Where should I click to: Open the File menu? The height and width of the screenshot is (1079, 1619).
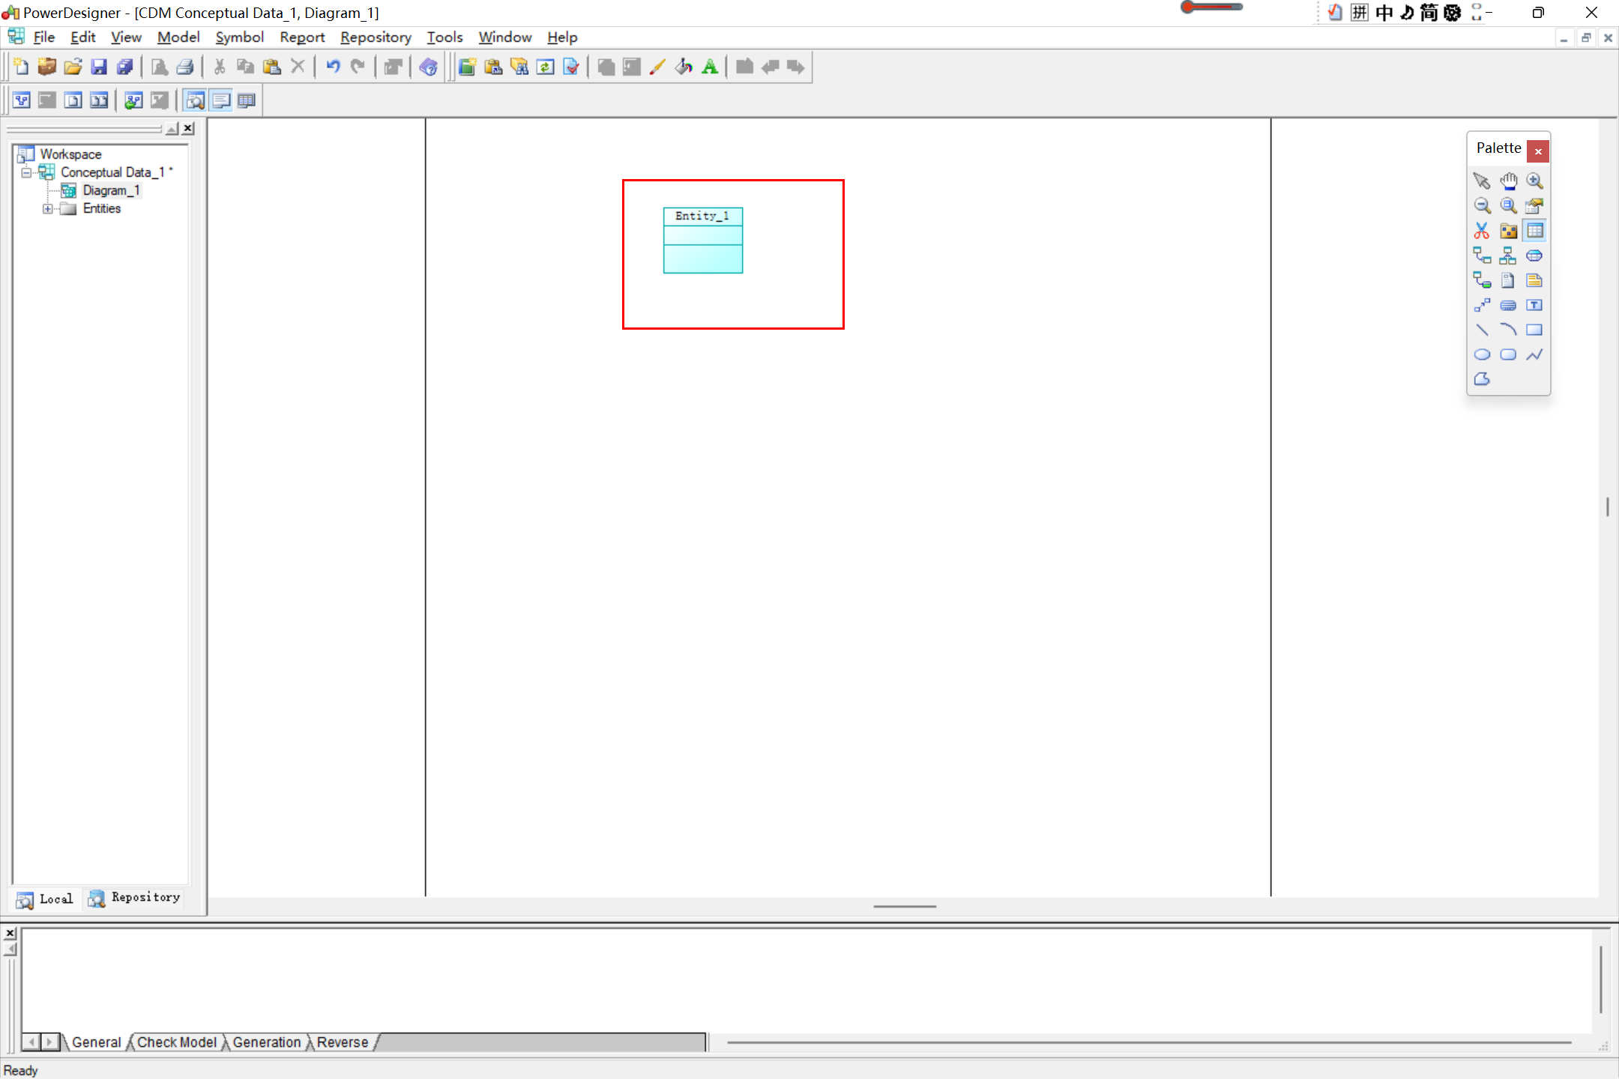tap(43, 37)
